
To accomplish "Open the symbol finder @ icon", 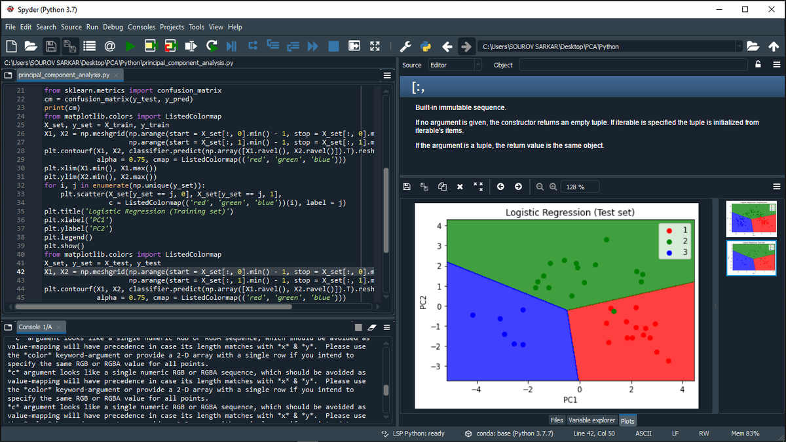I will 109,46.
